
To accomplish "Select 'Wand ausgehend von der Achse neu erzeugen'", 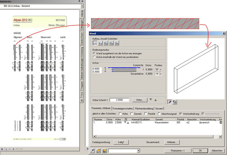I will coord(94,53).
